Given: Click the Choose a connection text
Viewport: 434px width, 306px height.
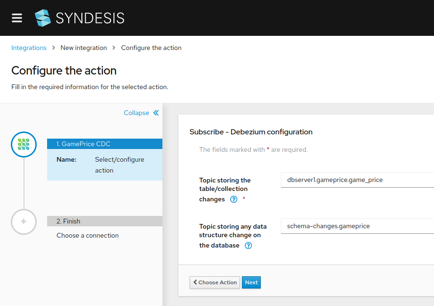Looking at the screenshot, I should [88, 235].
